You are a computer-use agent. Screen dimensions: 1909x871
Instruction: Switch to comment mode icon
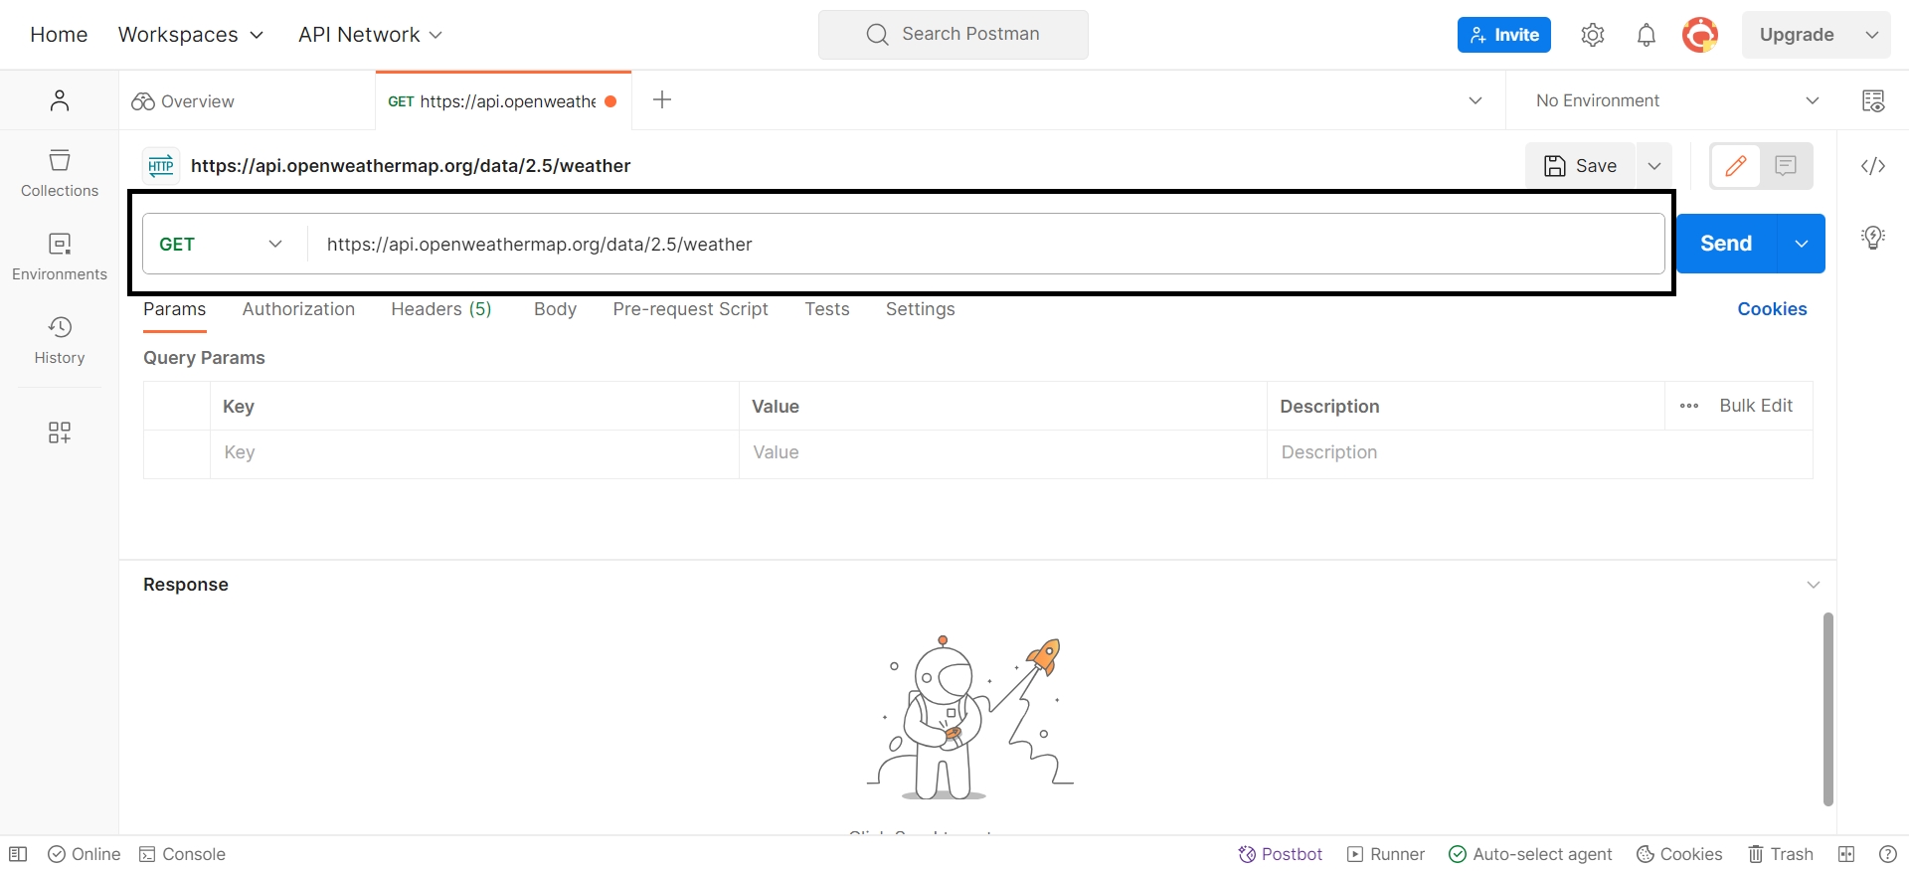click(1786, 166)
